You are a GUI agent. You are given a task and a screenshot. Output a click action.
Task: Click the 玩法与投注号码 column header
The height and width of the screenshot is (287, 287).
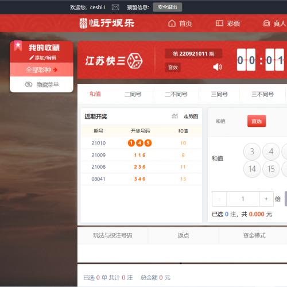click(x=113, y=235)
